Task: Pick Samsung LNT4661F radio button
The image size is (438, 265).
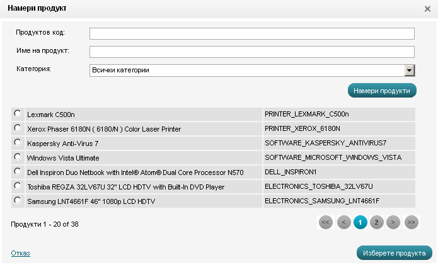Action: [x=17, y=200]
